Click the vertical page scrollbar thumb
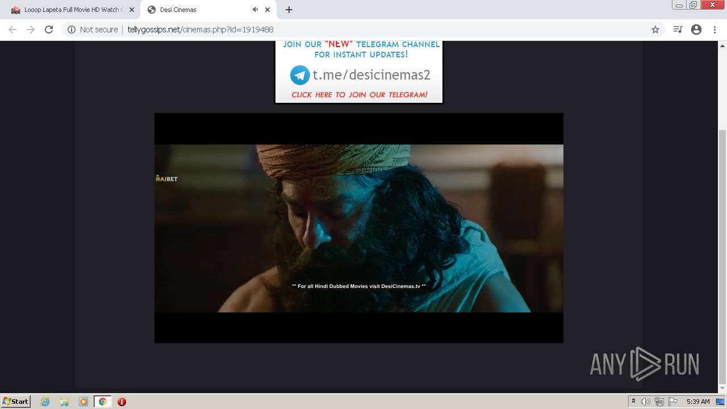 [722, 256]
